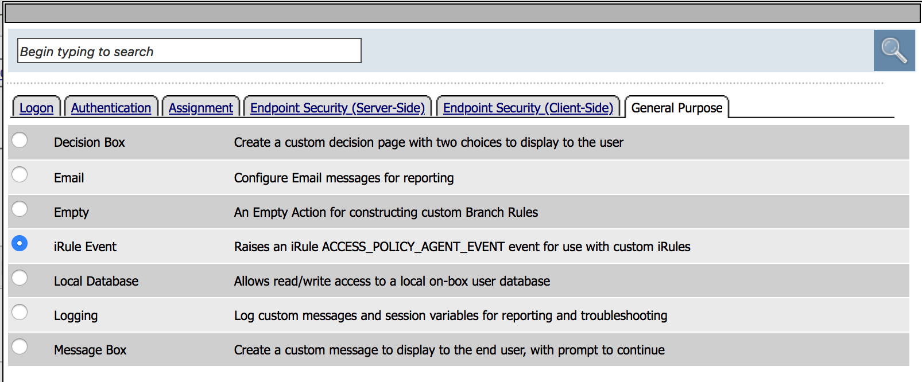Viewport: 922px width, 382px height.
Task: Select the Decision Box radio button
Action: (20, 140)
